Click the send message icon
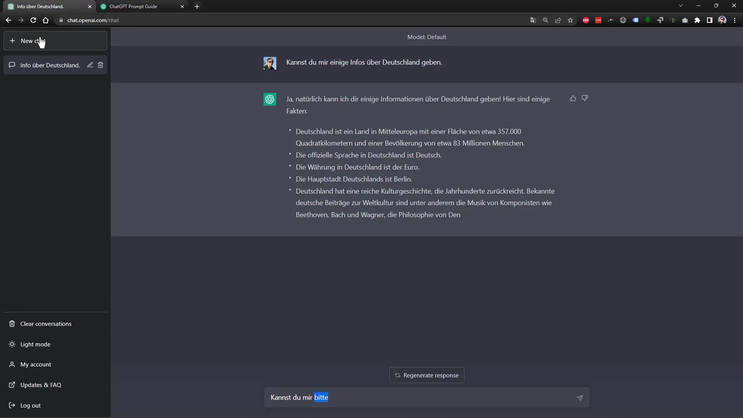The height and width of the screenshot is (418, 743). (579, 397)
